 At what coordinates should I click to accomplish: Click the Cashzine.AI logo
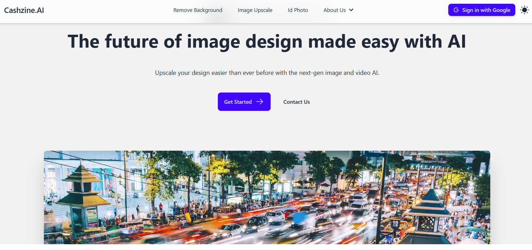[x=24, y=10]
